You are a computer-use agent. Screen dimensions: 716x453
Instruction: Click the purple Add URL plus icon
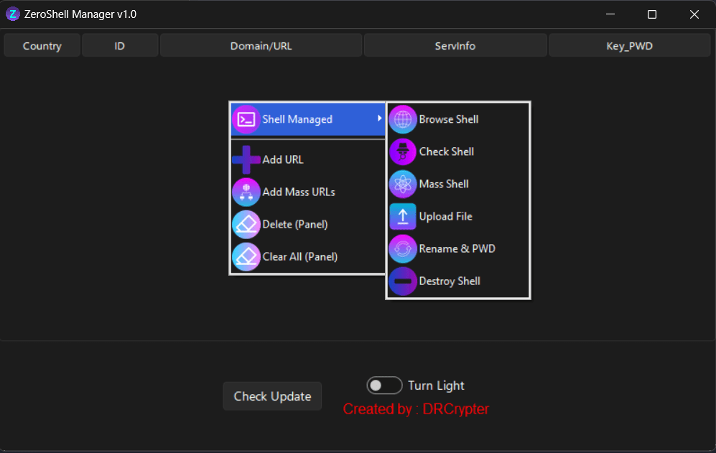tap(246, 159)
